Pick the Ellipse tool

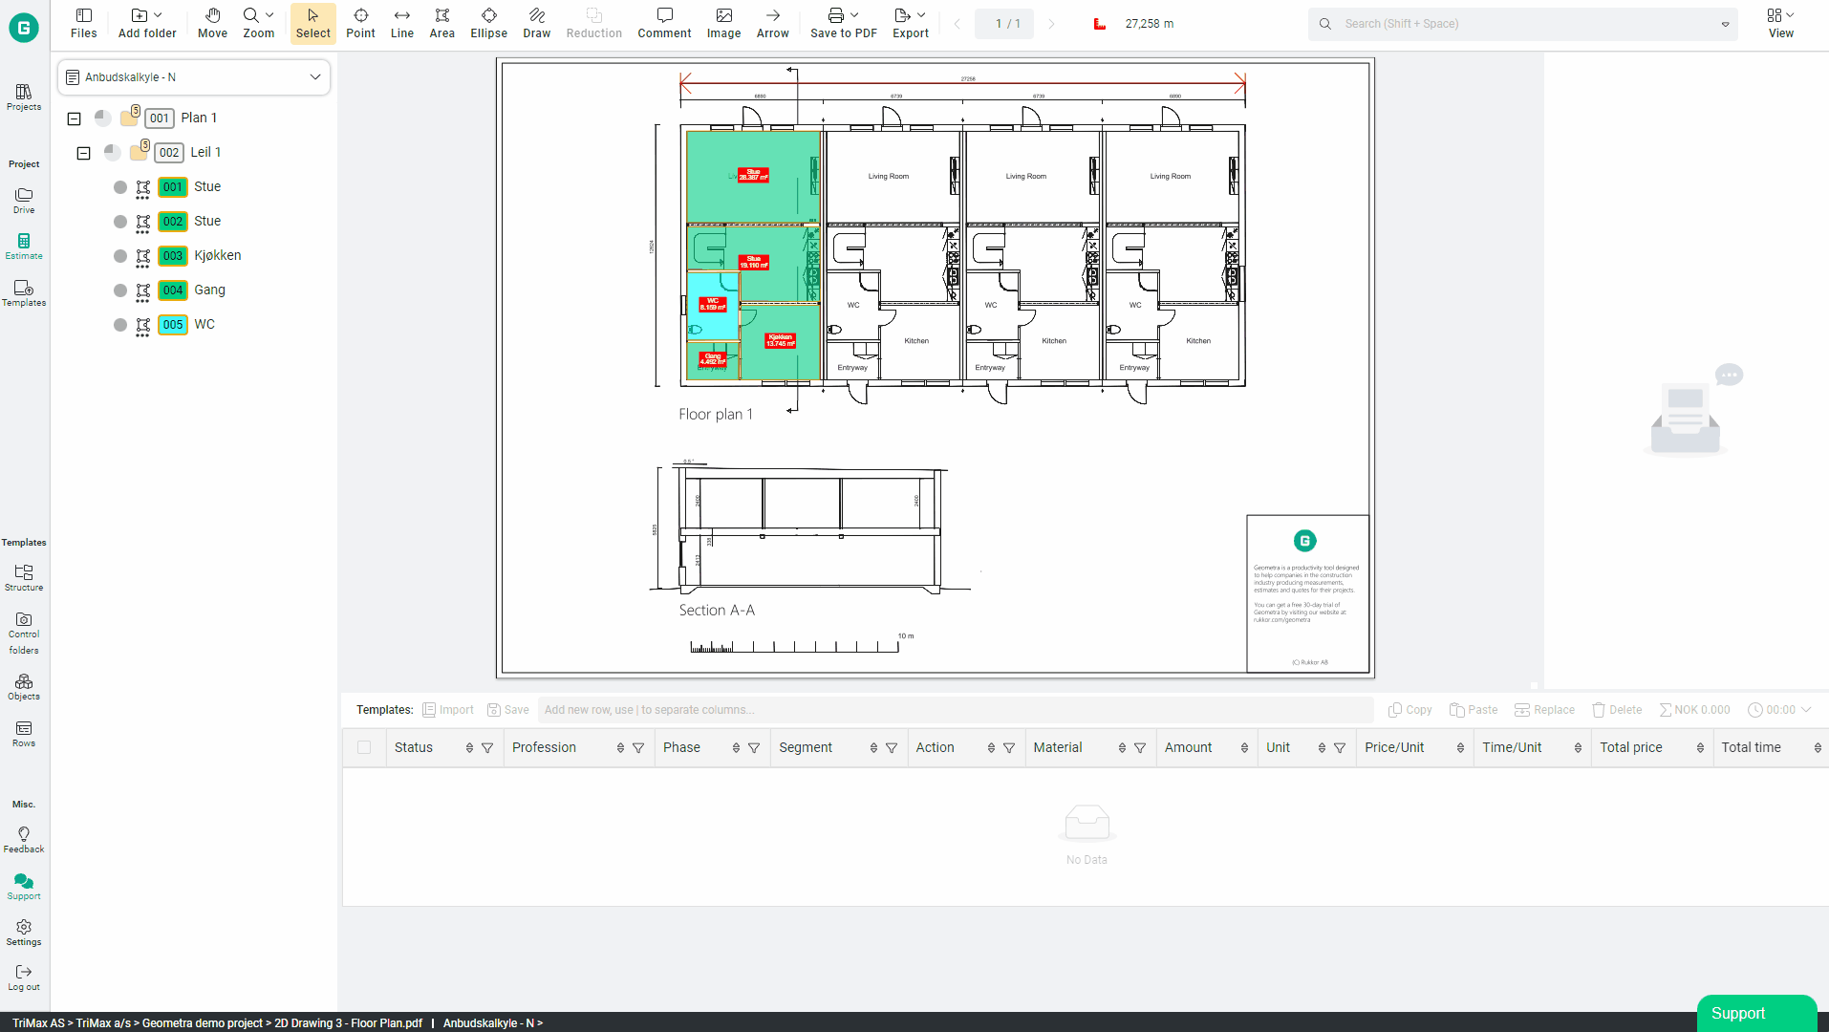488,23
